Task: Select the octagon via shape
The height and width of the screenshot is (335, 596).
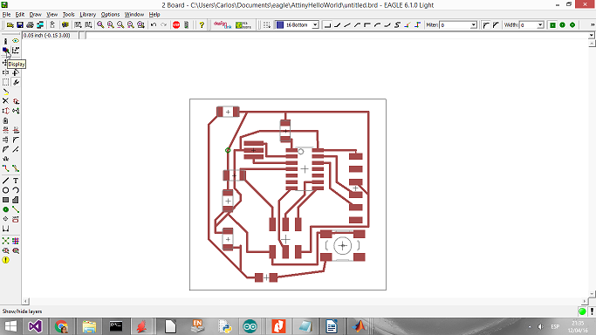Action: click(572, 25)
